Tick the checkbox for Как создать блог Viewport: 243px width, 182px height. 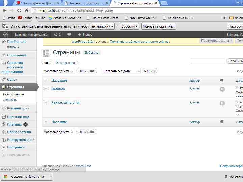click(46, 103)
